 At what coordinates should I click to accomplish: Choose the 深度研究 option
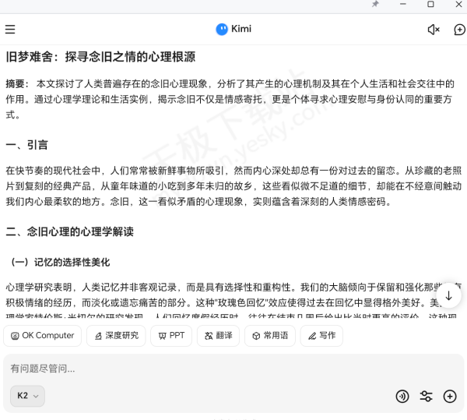tap(115, 336)
